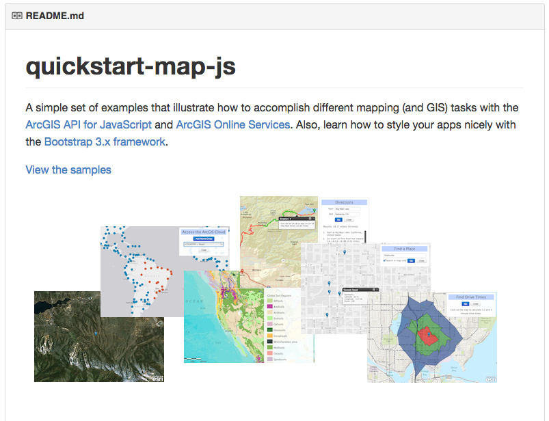This screenshot has height=421, width=549.
Task: Follow the Bootstrap 3.x framework link
Action: pos(105,141)
